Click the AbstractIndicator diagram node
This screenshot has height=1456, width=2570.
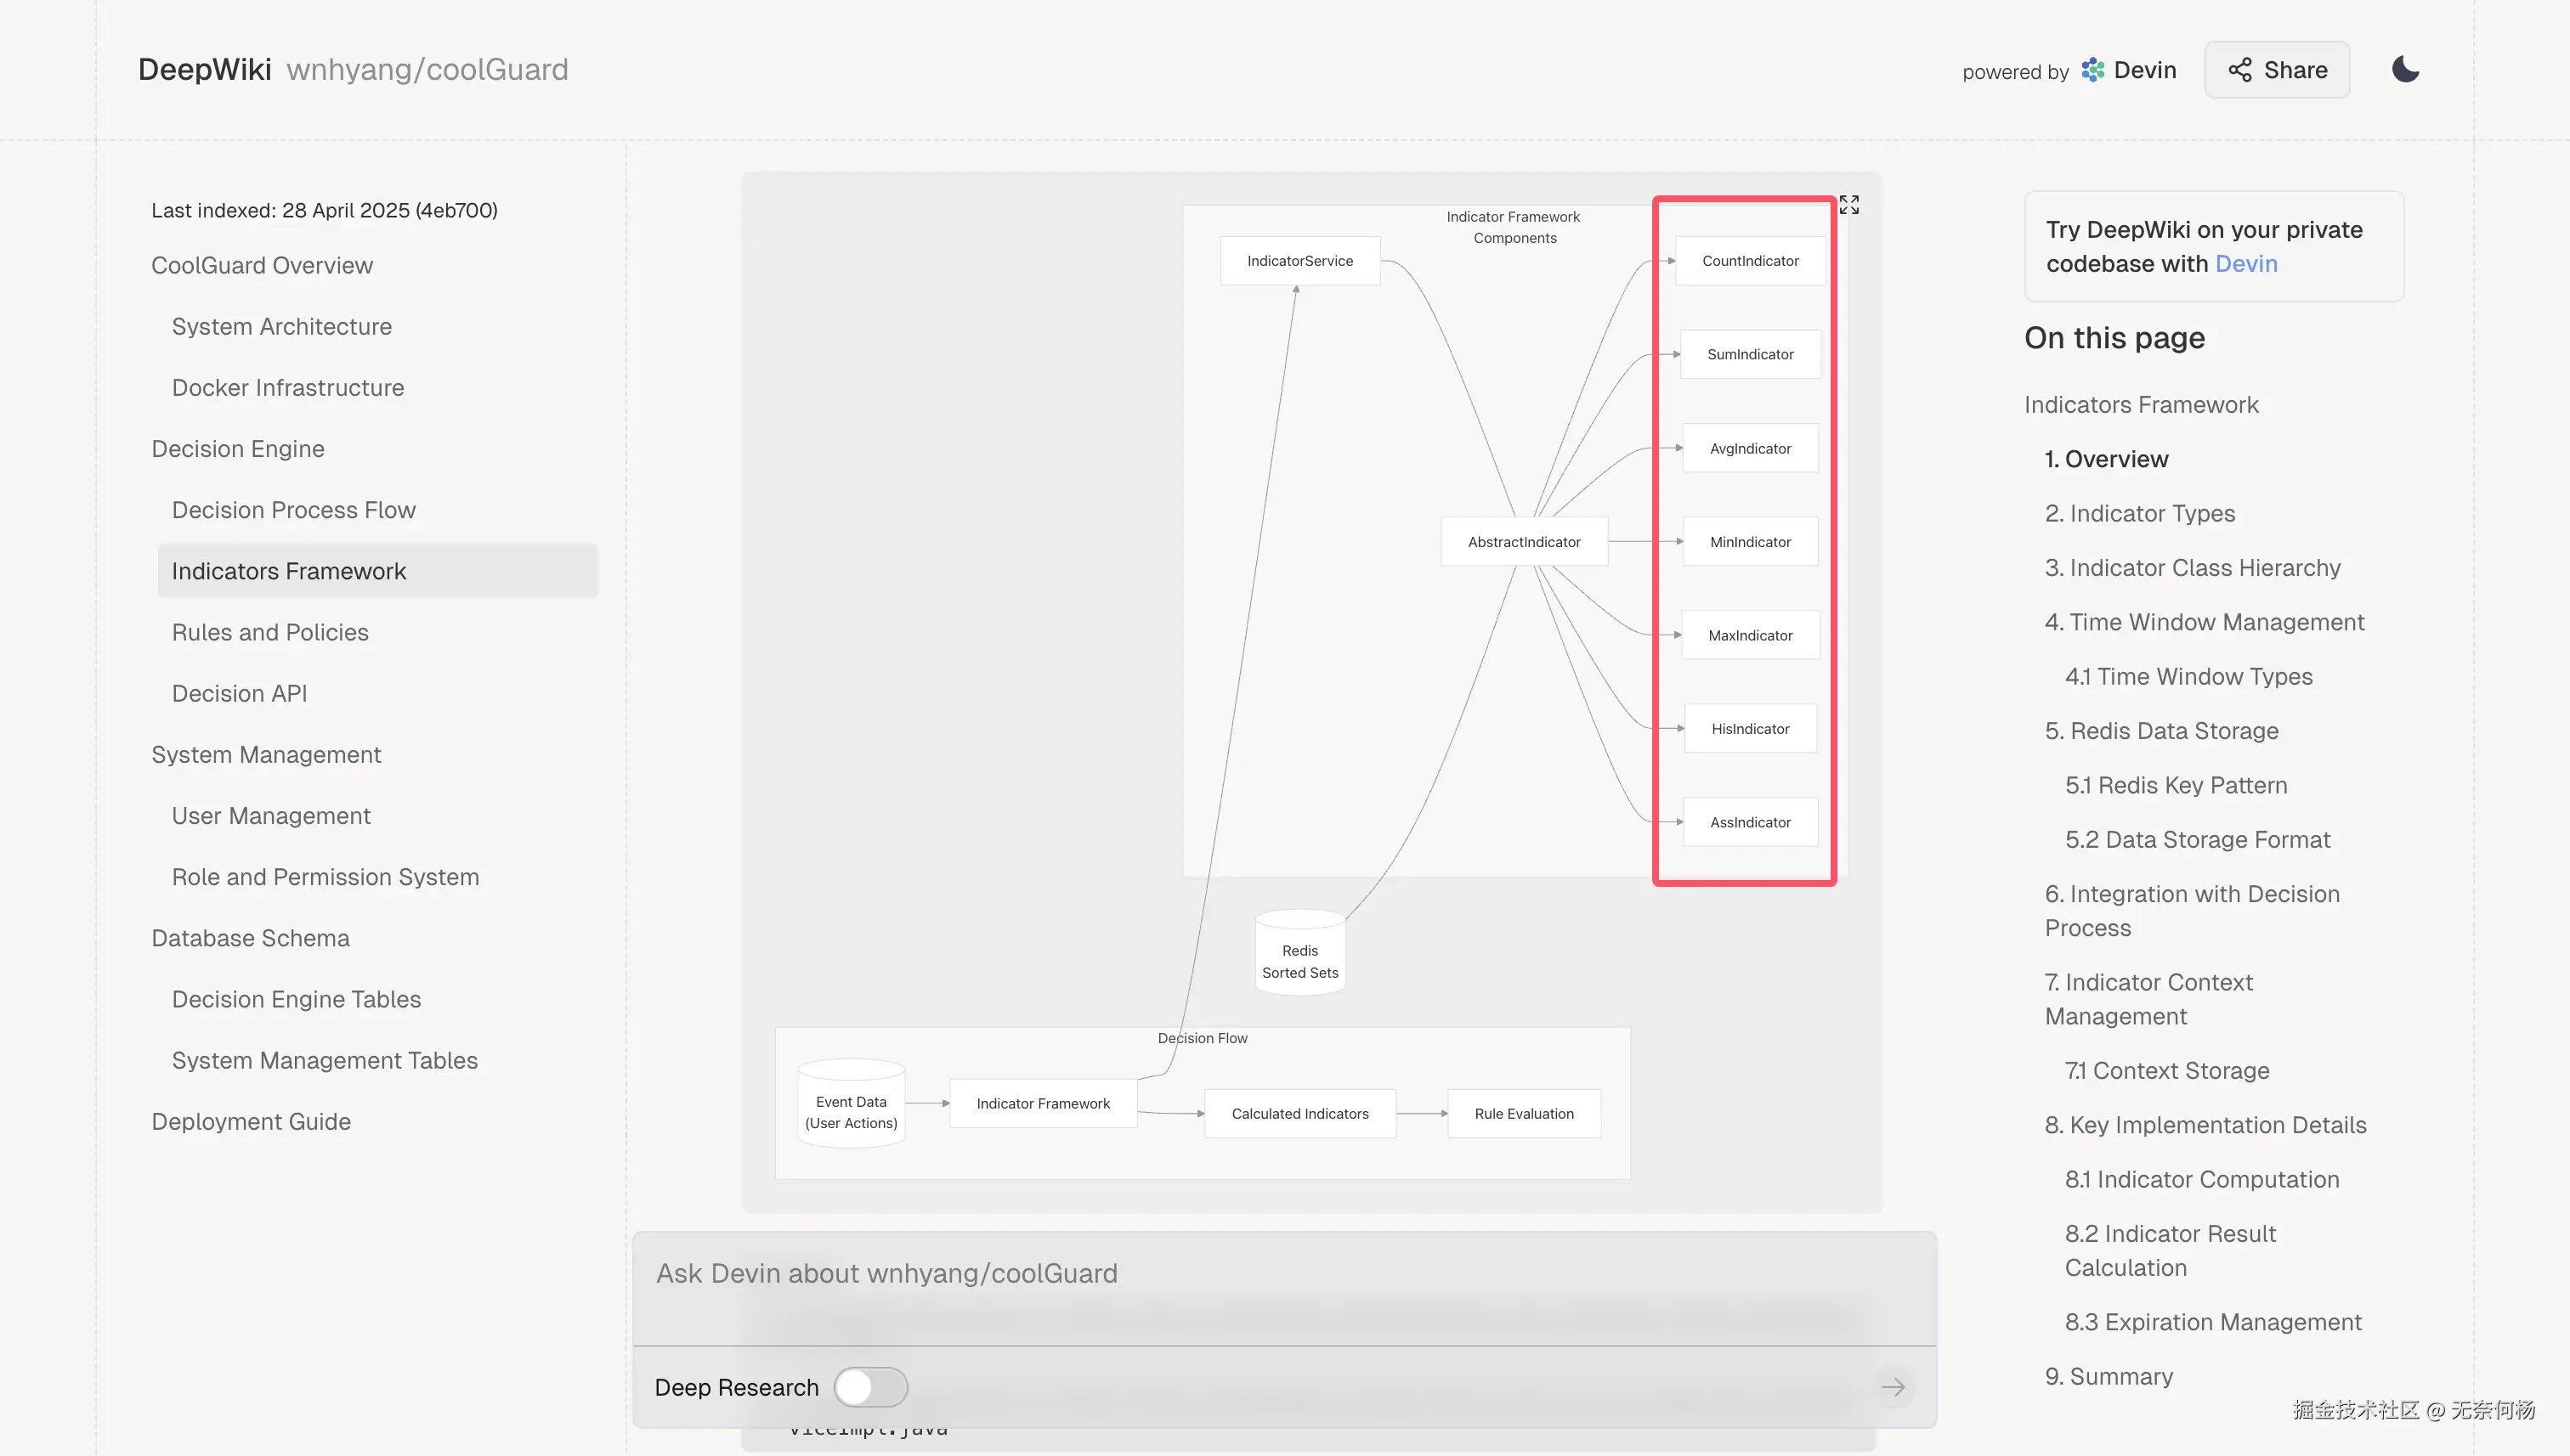coord(1524,542)
